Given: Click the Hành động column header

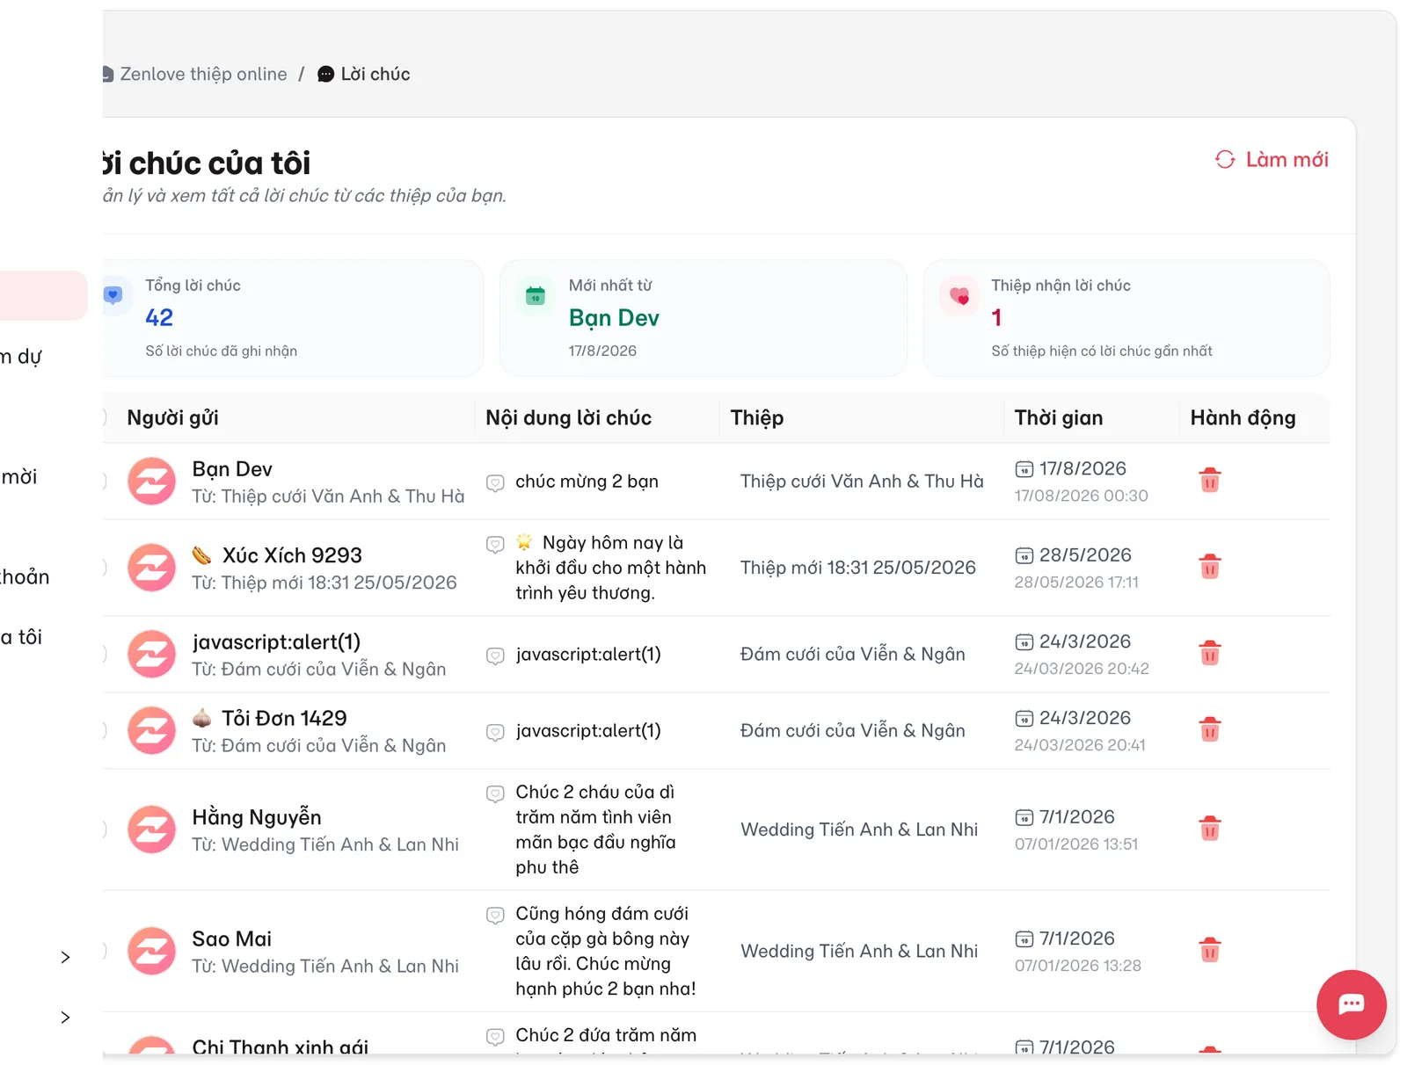Looking at the screenshot, I should 1243,417.
